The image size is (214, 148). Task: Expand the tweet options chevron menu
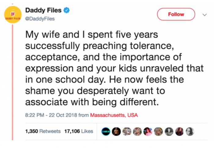pyautogui.click(x=204, y=14)
